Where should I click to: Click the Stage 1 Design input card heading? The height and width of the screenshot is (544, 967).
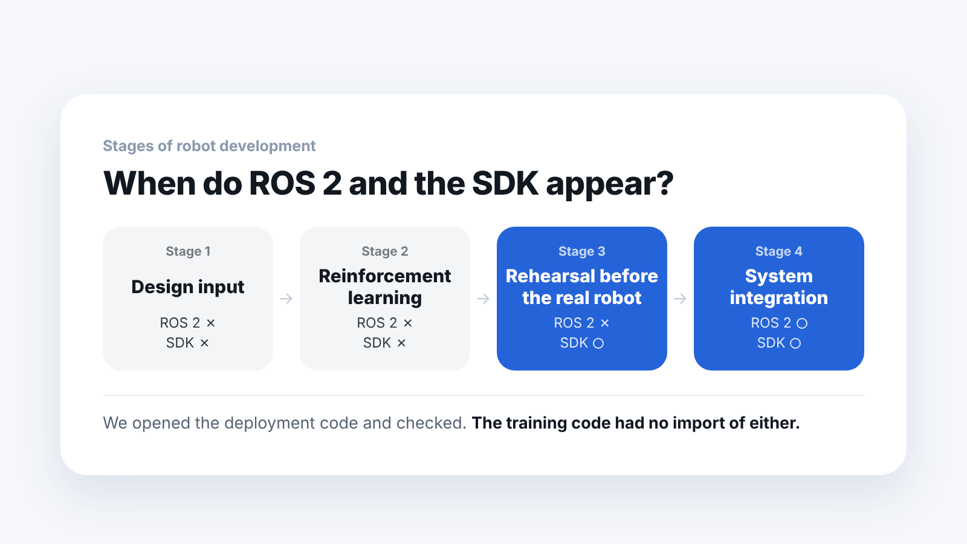pos(188,287)
